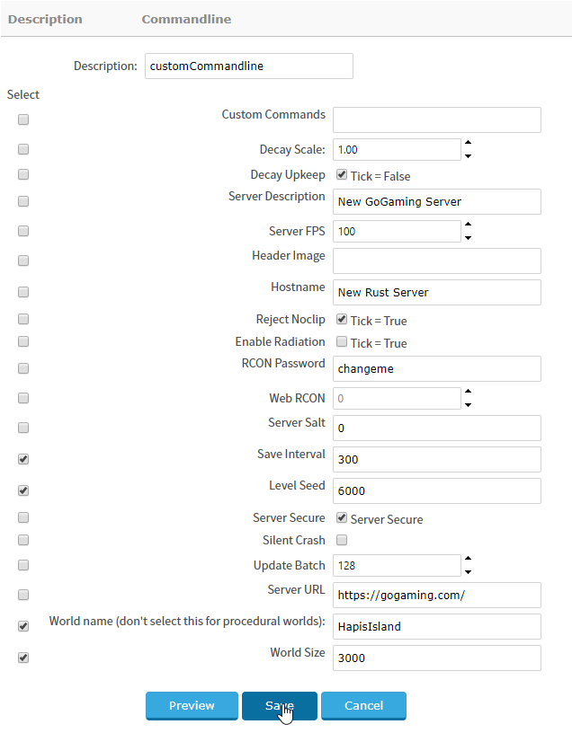Switch to the Commandline tab

tap(186, 19)
